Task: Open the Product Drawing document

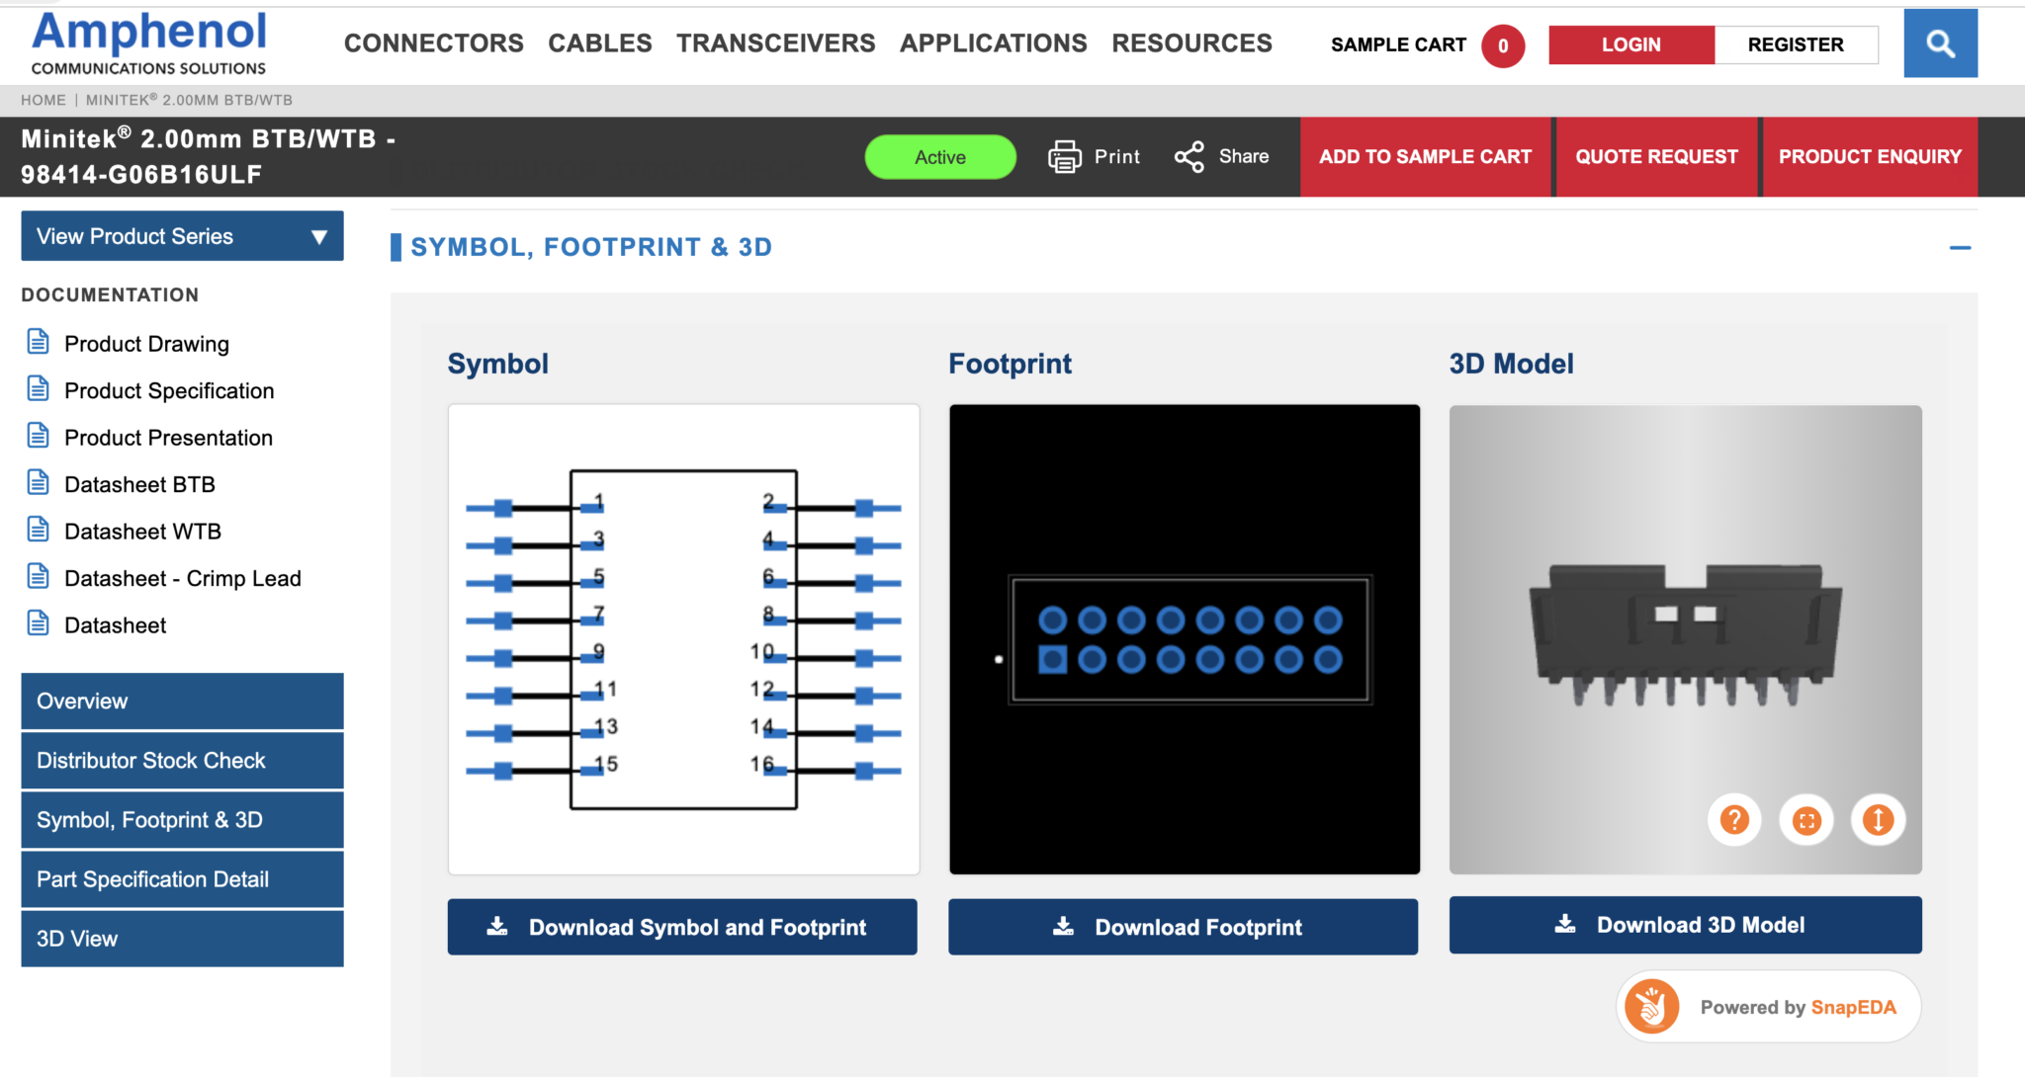Action: pos(146,343)
